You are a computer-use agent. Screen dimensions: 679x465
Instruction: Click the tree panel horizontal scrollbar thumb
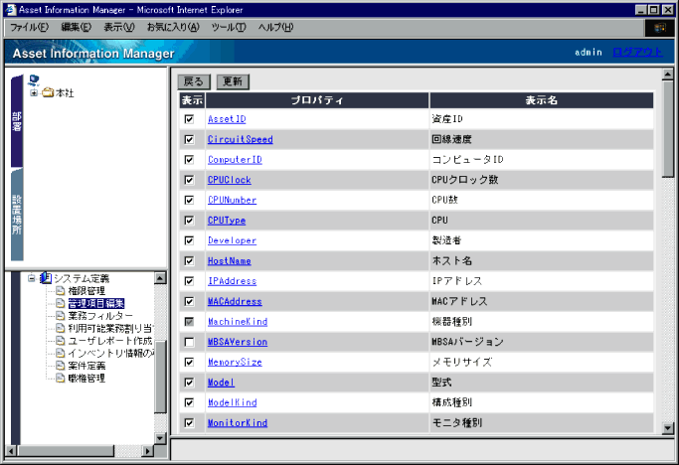pyautogui.click(x=66, y=451)
